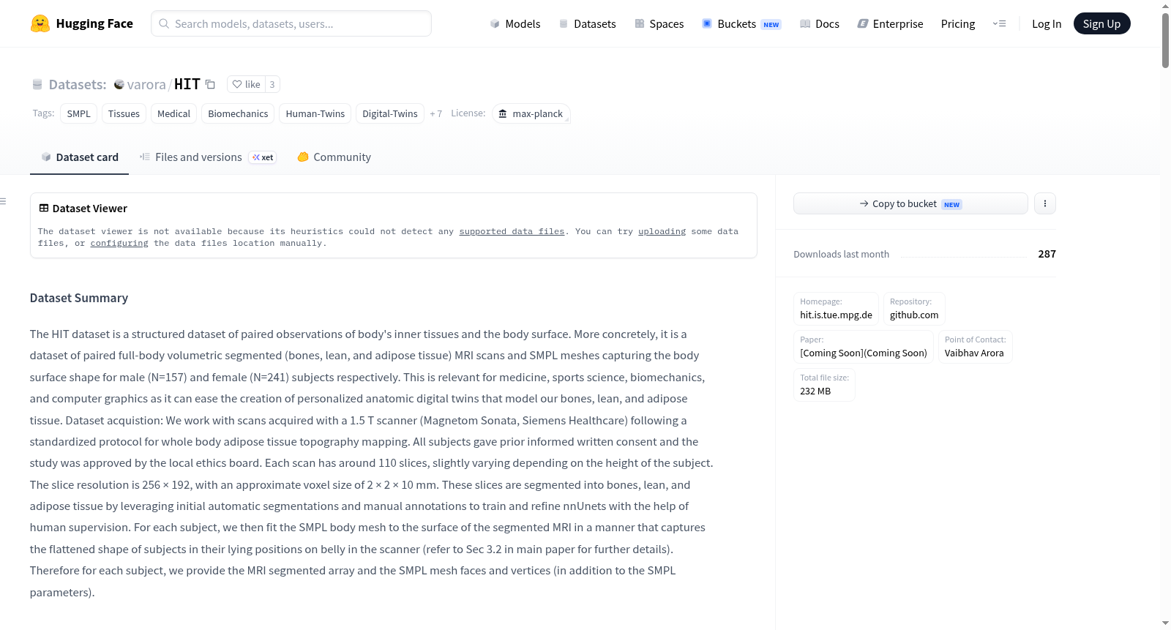Click the varora user avatar
The width and height of the screenshot is (1171, 630).
[119, 85]
